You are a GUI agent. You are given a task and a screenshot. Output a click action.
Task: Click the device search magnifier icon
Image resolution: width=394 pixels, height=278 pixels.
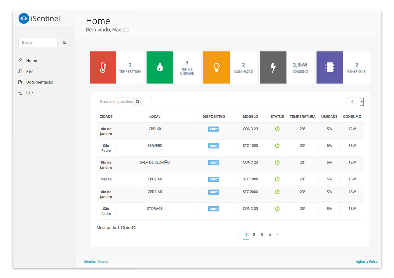(138, 102)
